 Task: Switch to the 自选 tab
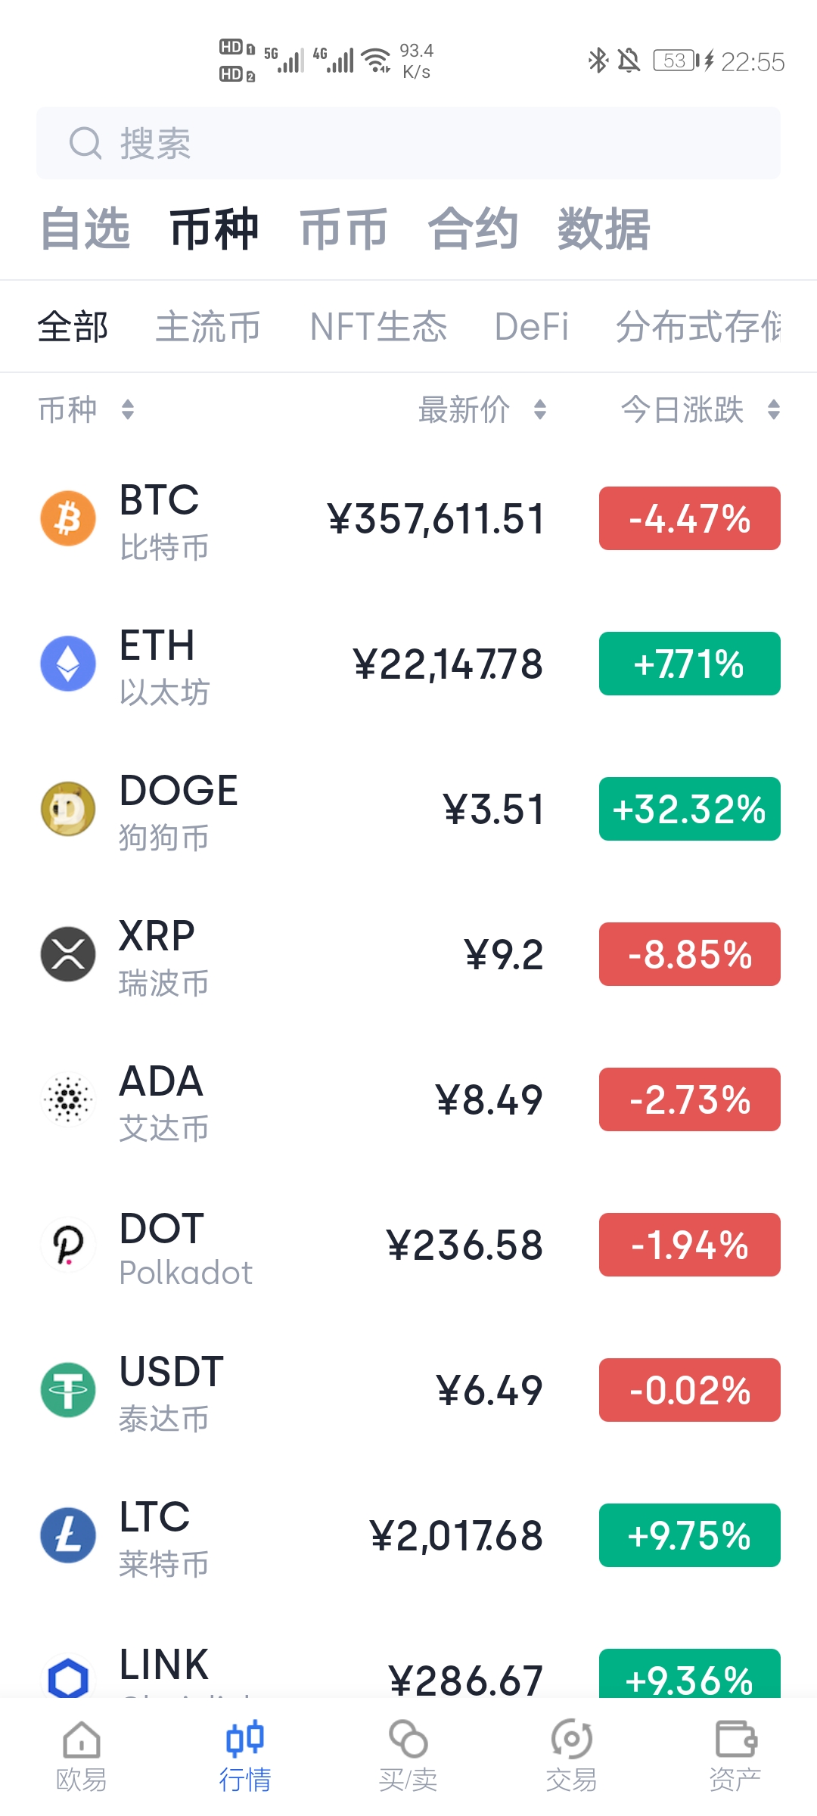pos(85,229)
